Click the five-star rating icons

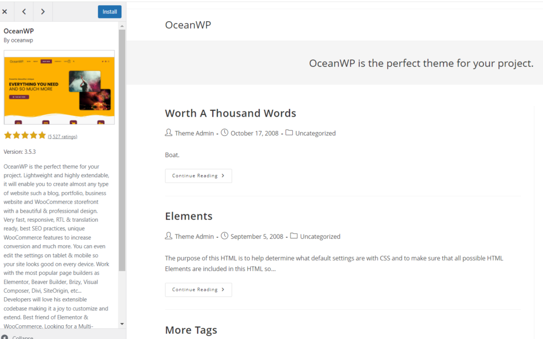click(x=25, y=135)
